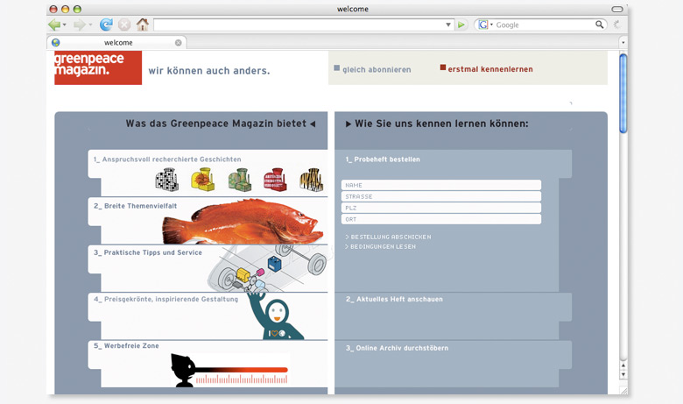Click the stop loading icon
Viewport: 683px width, 404px height.
124,25
